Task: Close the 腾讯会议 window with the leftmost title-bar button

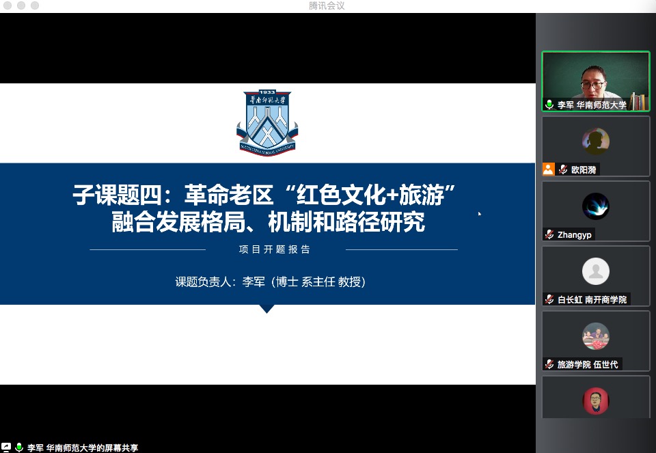Action: point(8,5)
